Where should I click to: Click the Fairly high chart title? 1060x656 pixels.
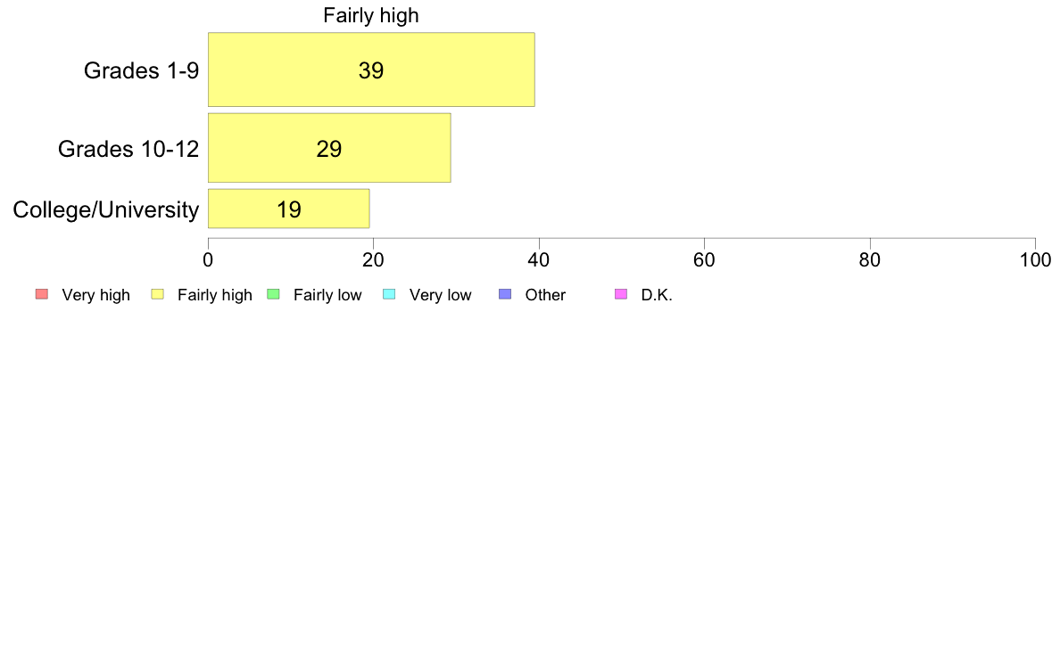[371, 15]
